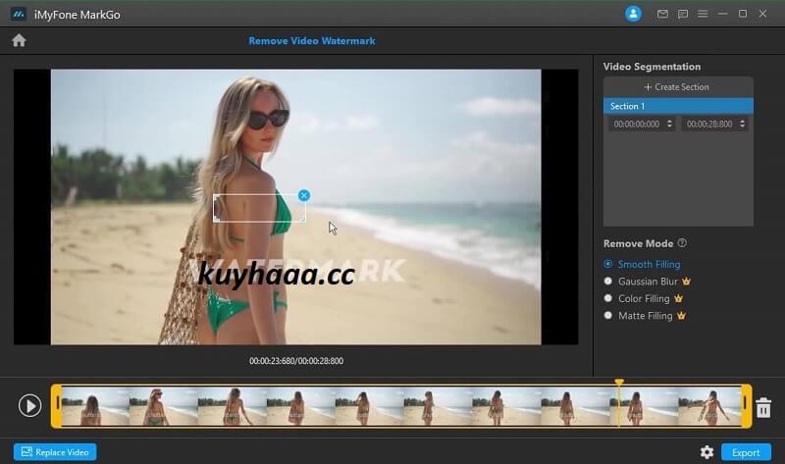
Task: Click Create Section button
Action: click(676, 87)
